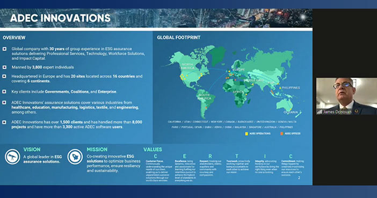
Task: Click the Oceania label on the map
Action: [x=291, y=112]
